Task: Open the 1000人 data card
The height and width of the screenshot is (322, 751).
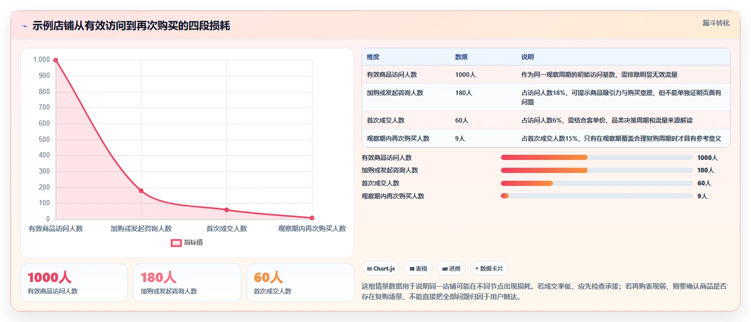Action: 74,283
